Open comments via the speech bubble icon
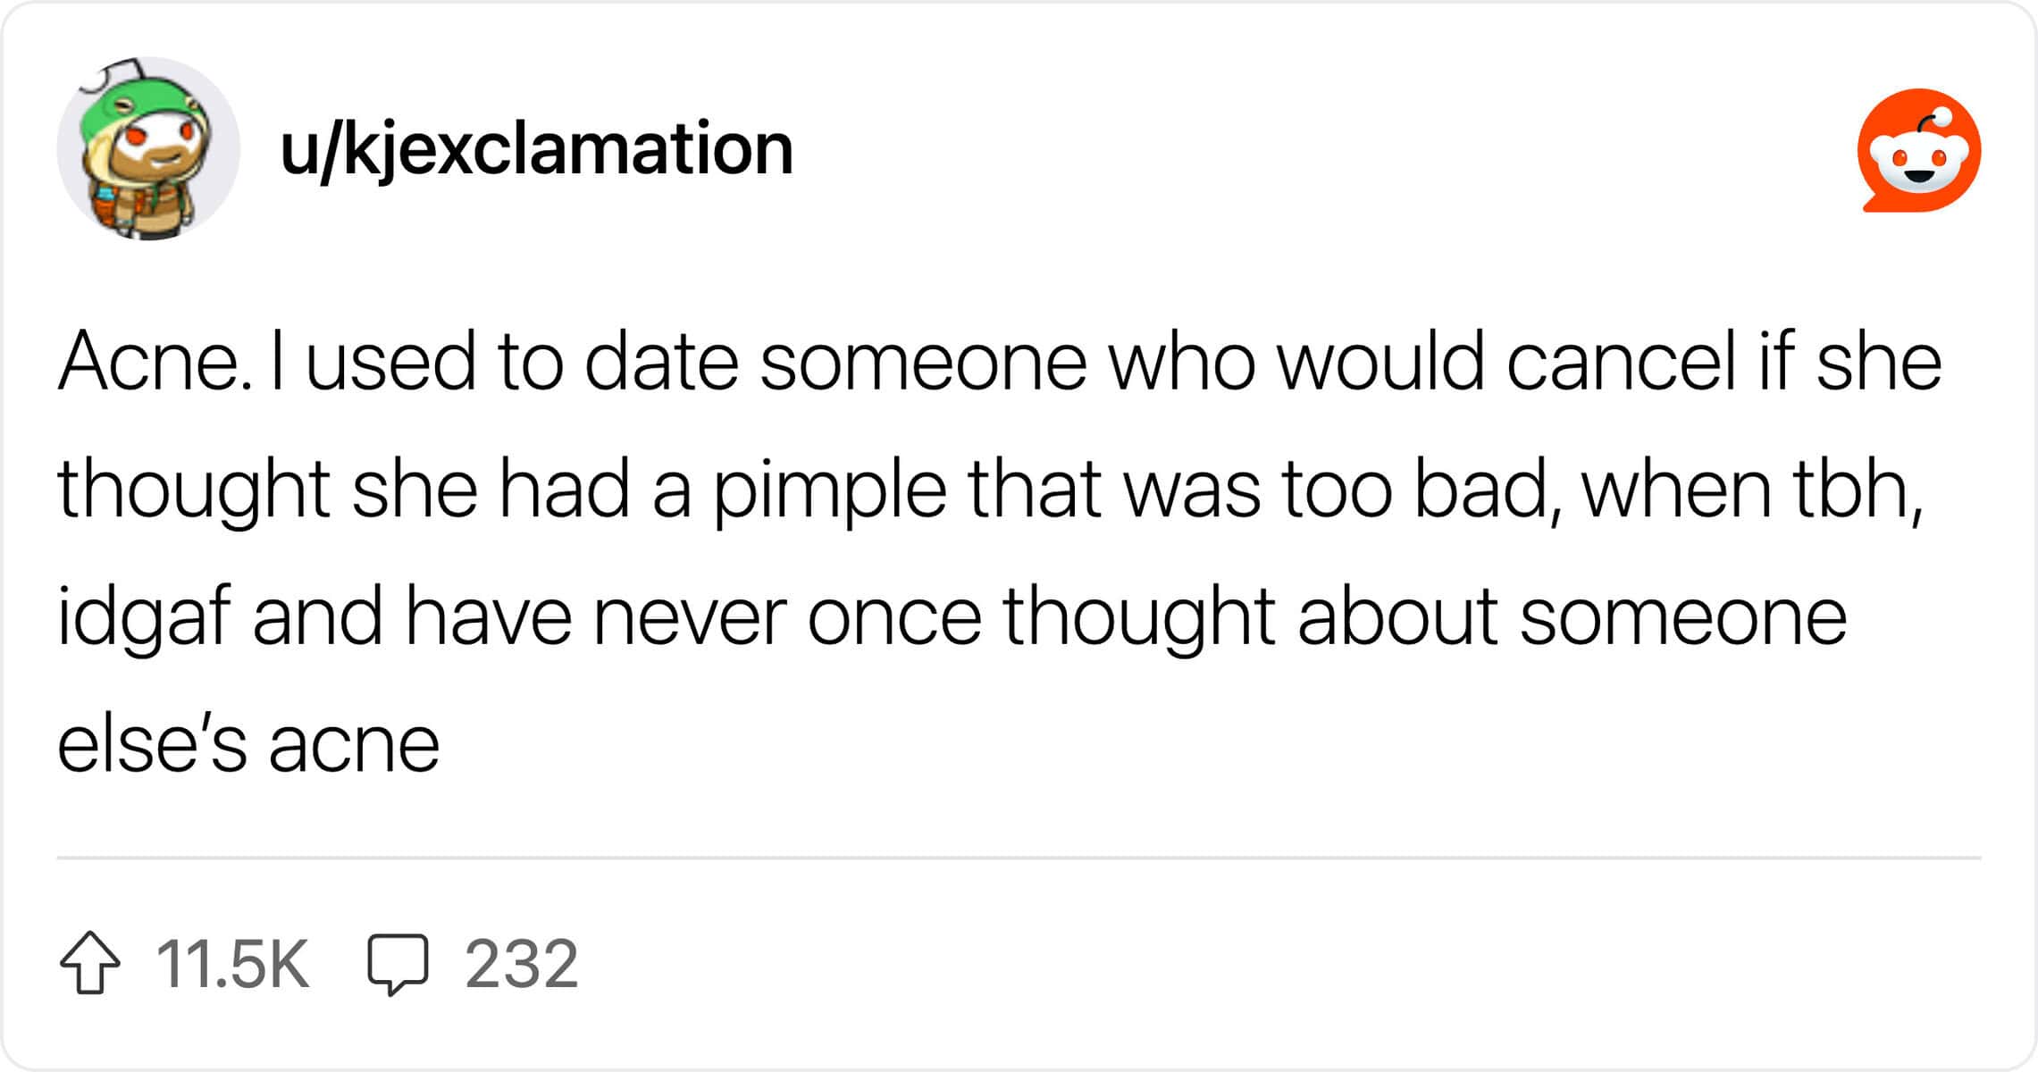 [398, 964]
